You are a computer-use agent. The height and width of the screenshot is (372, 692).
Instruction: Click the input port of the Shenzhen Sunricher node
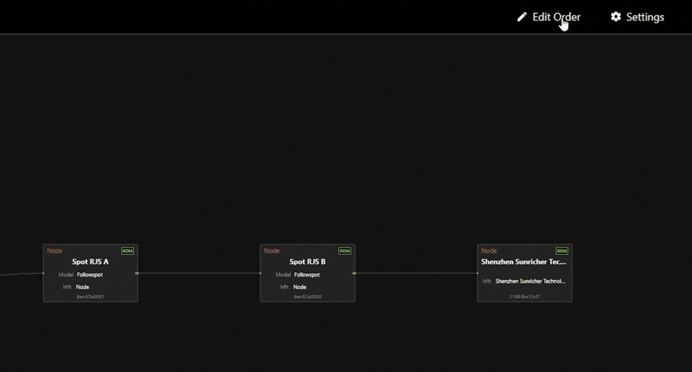coord(478,273)
